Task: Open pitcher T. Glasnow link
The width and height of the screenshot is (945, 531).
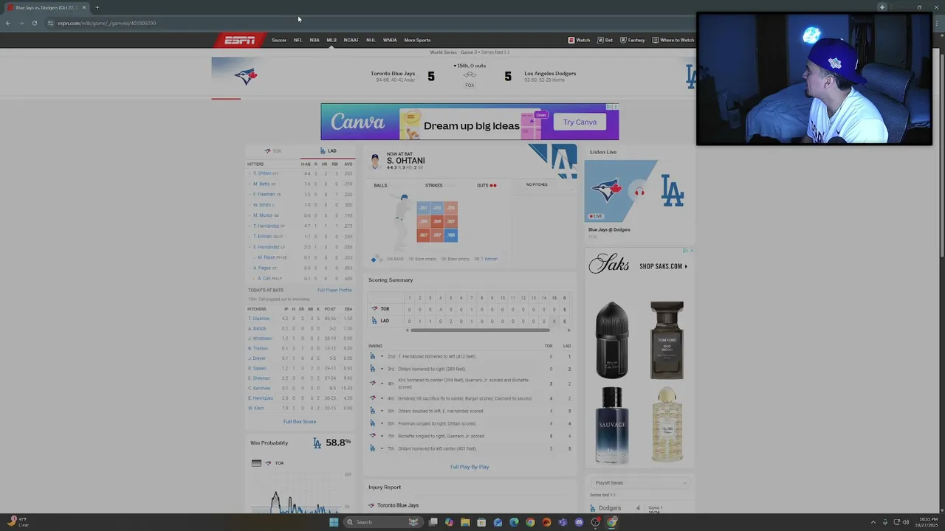Action: click(x=259, y=319)
